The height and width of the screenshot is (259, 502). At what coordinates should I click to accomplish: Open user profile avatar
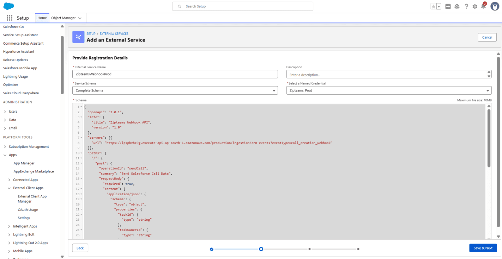(495, 6)
